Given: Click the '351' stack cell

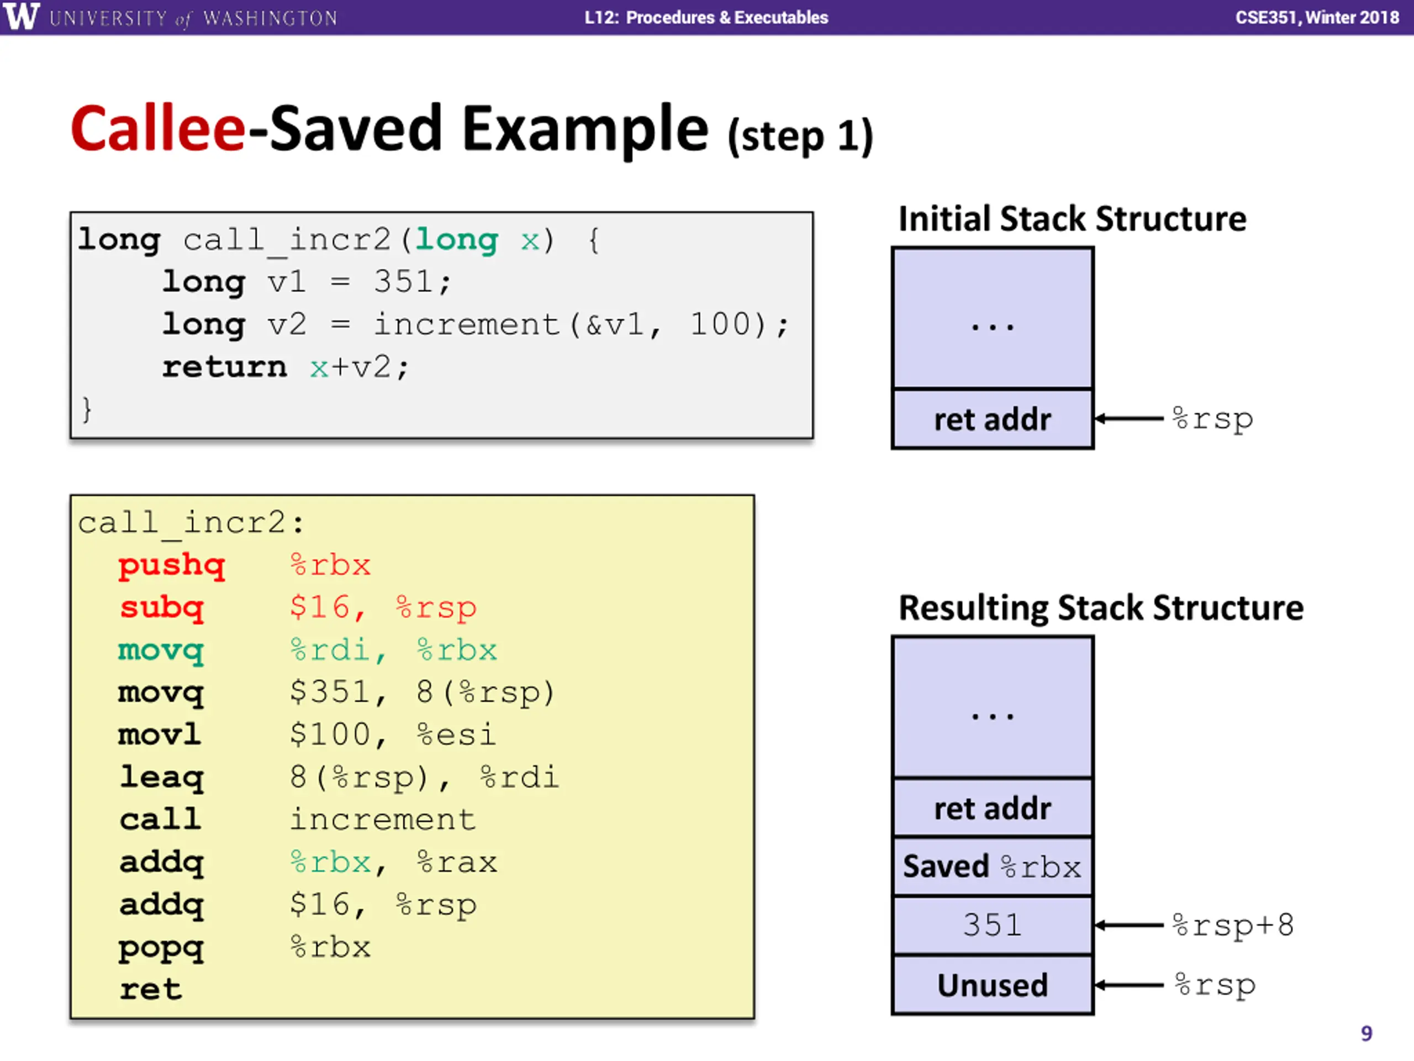Looking at the screenshot, I should tap(993, 926).
